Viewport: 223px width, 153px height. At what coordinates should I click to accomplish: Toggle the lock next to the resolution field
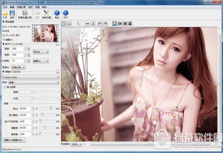coord(29,61)
